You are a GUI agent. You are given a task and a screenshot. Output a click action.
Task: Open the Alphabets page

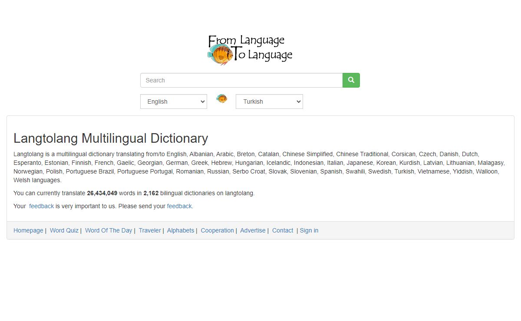coord(181,230)
